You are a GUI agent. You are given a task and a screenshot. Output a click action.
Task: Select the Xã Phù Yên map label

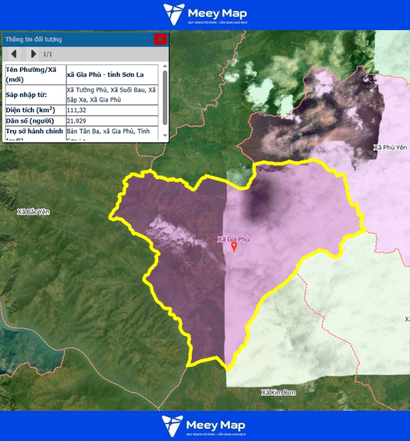coord(391,147)
